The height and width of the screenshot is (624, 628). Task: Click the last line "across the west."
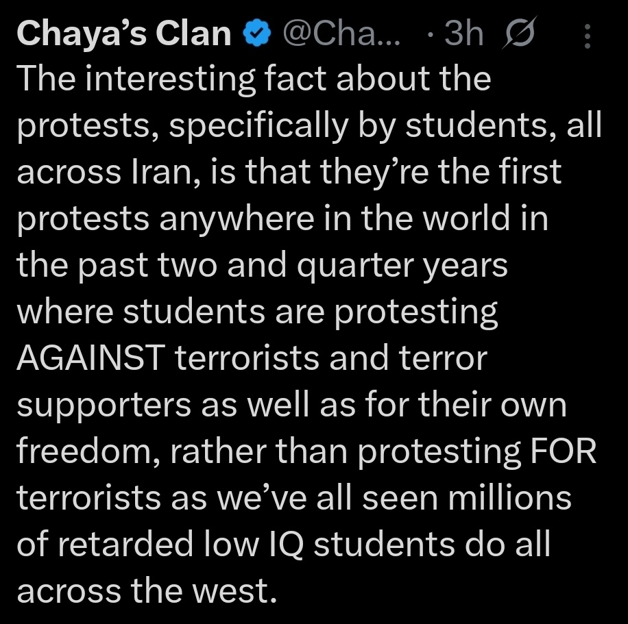(x=147, y=592)
